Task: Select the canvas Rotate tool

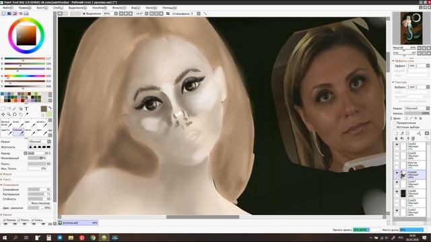Action: tap(15, 114)
